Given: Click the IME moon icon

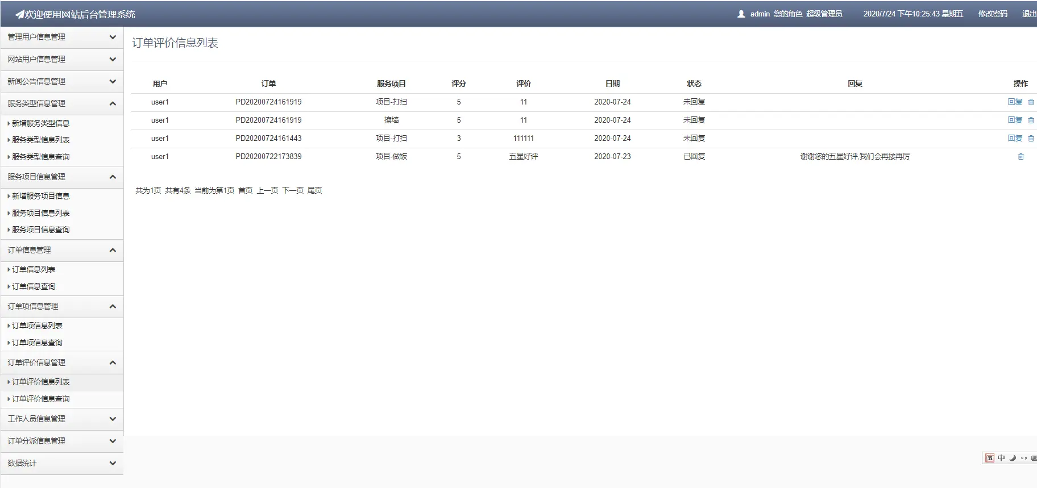Looking at the screenshot, I should click(1013, 458).
